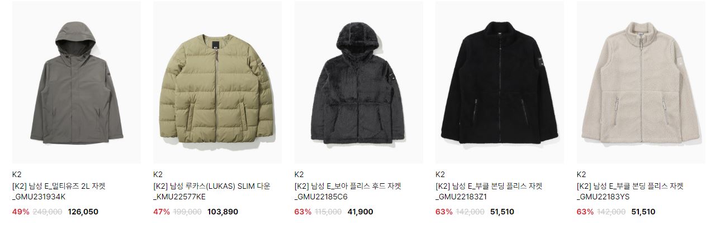Click K2 brand label under the black fleece jacket

(440, 174)
